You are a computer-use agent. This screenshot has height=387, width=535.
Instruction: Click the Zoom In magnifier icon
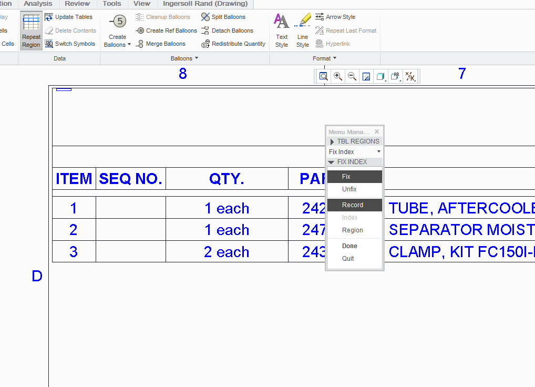[x=338, y=76]
